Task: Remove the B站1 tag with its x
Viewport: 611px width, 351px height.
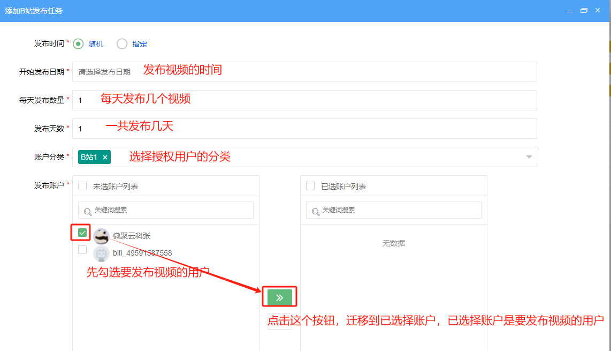Action: pyautogui.click(x=105, y=158)
